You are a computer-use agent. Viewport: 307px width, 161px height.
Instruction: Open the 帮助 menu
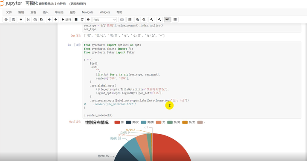pos(119,12)
